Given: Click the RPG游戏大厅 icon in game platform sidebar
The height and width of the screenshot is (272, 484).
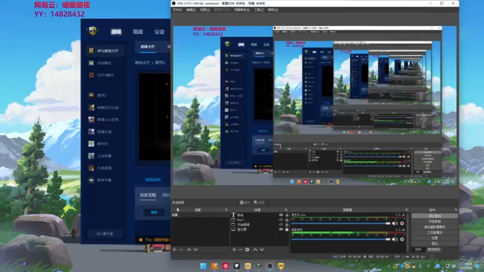Looking at the screenshot, I should pos(91,51).
